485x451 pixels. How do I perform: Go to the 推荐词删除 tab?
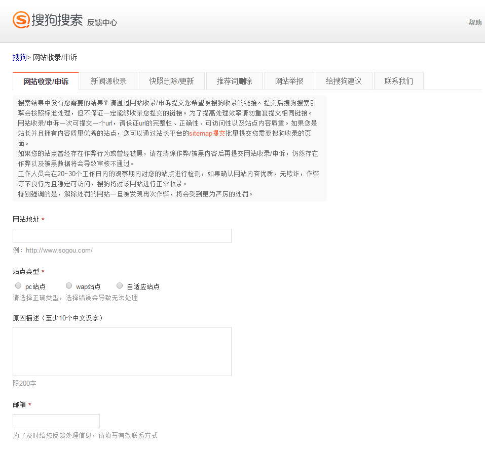[x=234, y=81]
